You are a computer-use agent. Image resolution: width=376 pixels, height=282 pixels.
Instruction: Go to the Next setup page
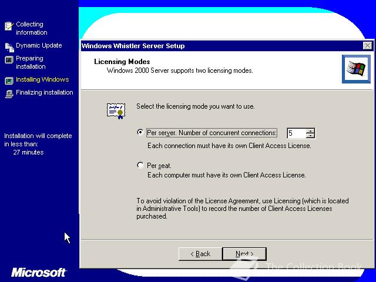tap(244, 254)
